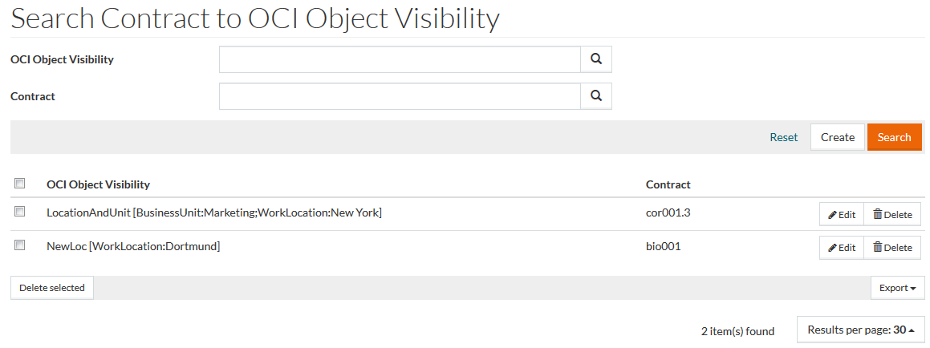Toggle the select-all checkbox in table header

click(x=20, y=184)
